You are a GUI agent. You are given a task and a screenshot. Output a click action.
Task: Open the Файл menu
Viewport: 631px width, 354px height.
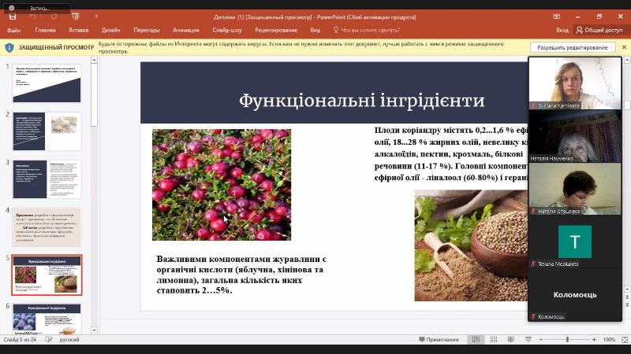(x=13, y=30)
